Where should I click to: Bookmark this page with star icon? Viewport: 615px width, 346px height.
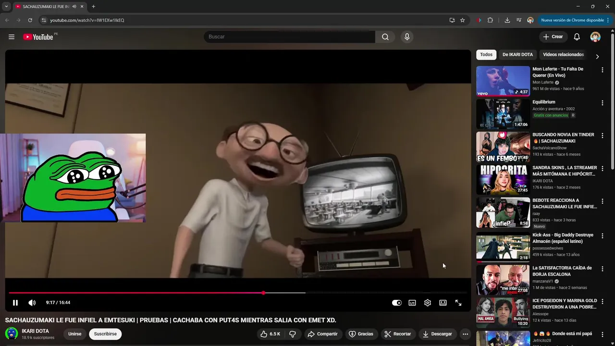[x=462, y=20]
